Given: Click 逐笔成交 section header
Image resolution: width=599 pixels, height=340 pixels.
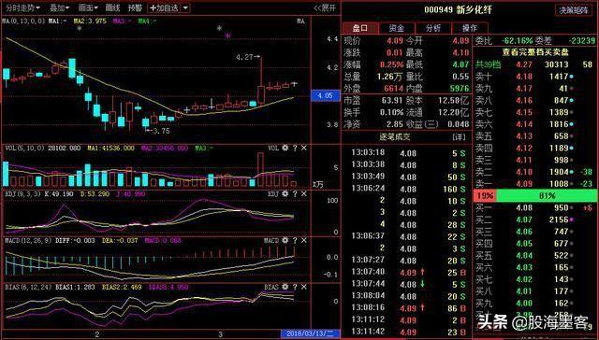Looking at the screenshot, I should [x=395, y=136].
